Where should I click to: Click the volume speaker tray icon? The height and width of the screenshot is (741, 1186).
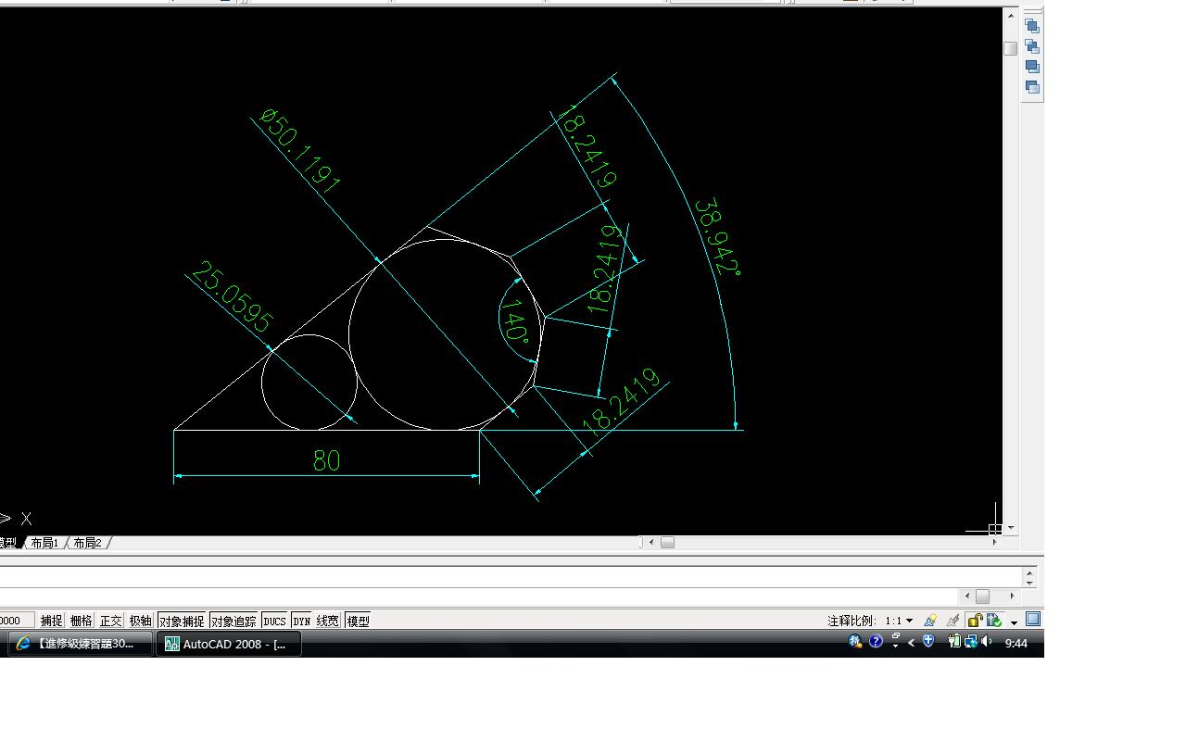(x=986, y=641)
